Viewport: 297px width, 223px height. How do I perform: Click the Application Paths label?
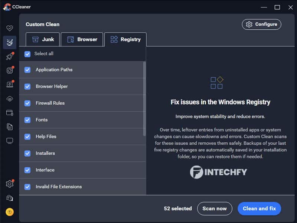(x=54, y=70)
